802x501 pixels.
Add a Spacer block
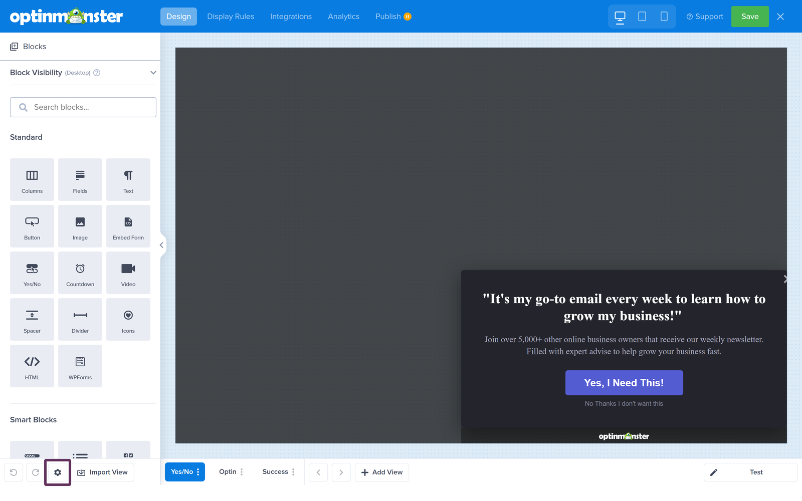tap(32, 319)
